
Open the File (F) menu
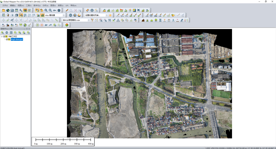click(x=5, y=6)
